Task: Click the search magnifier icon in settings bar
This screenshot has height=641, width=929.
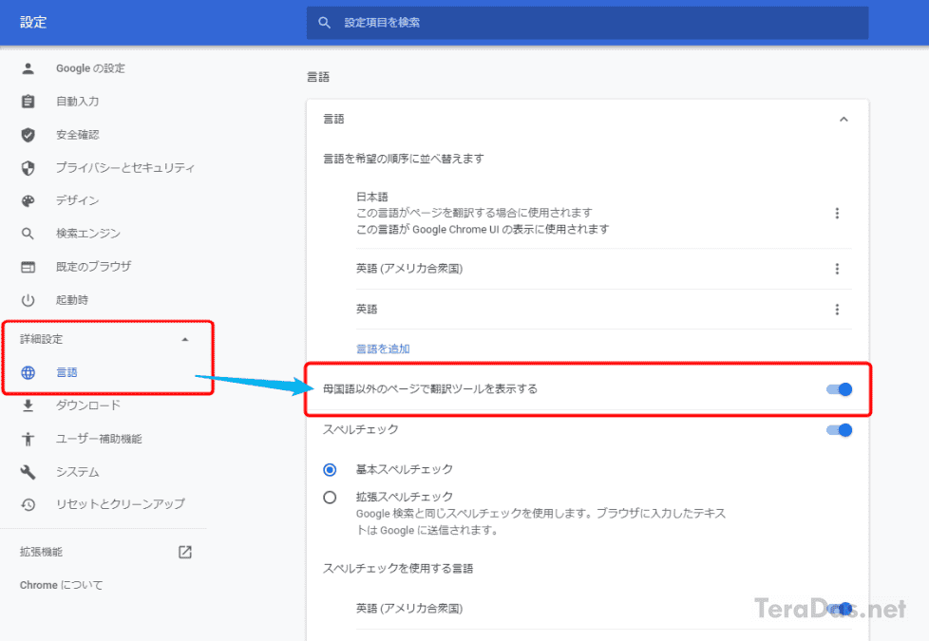Action: [324, 23]
